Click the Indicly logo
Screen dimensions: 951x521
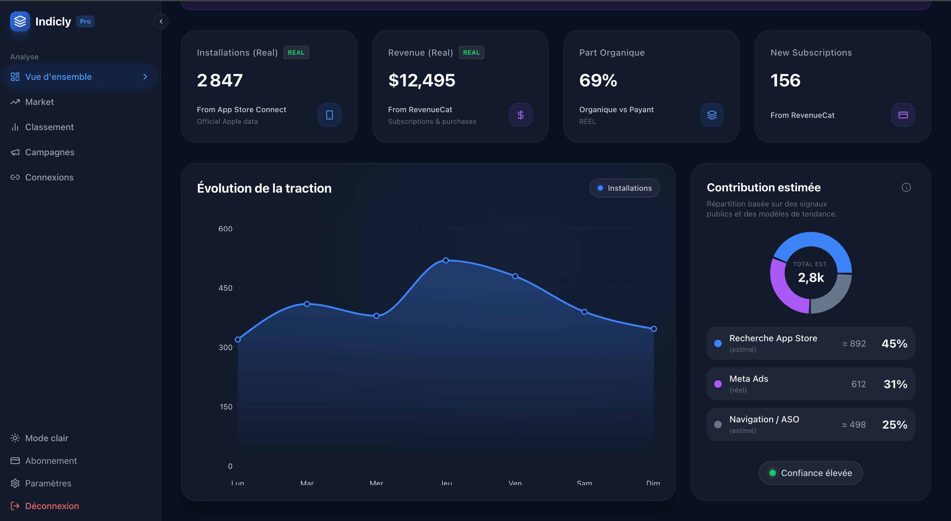20,21
